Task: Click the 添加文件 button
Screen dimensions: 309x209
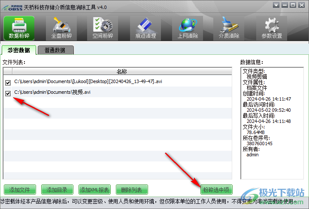Action: pyautogui.click(x=20, y=190)
